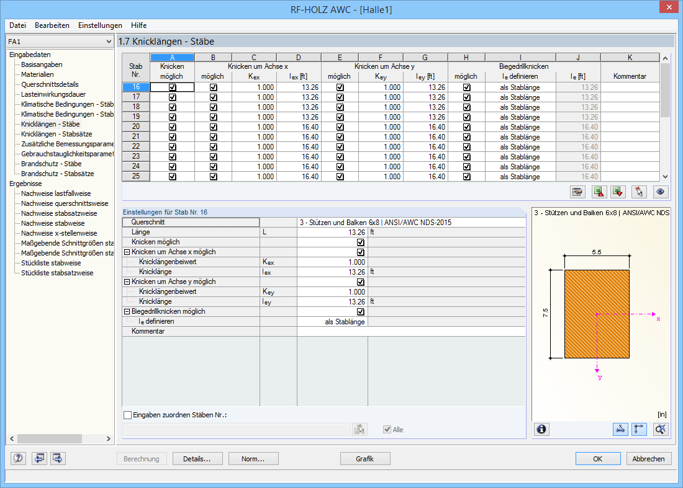Select Nachweise querschnittsweise tree item
The width and height of the screenshot is (683, 488).
(x=65, y=203)
